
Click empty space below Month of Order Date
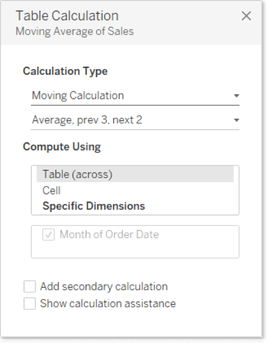135,249
